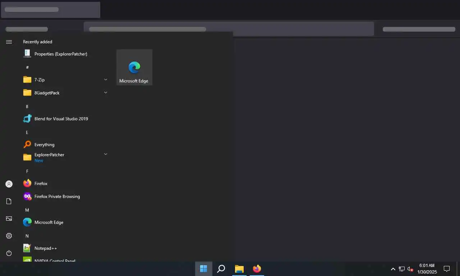This screenshot has width=460, height=276.
Task: Click the 'Notepad++' app name text
Action: point(46,248)
